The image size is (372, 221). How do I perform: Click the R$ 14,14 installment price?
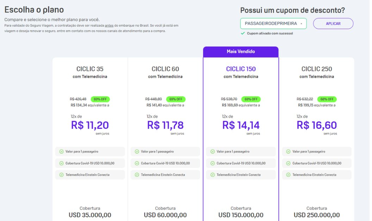pyautogui.click(x=241, y=125)
